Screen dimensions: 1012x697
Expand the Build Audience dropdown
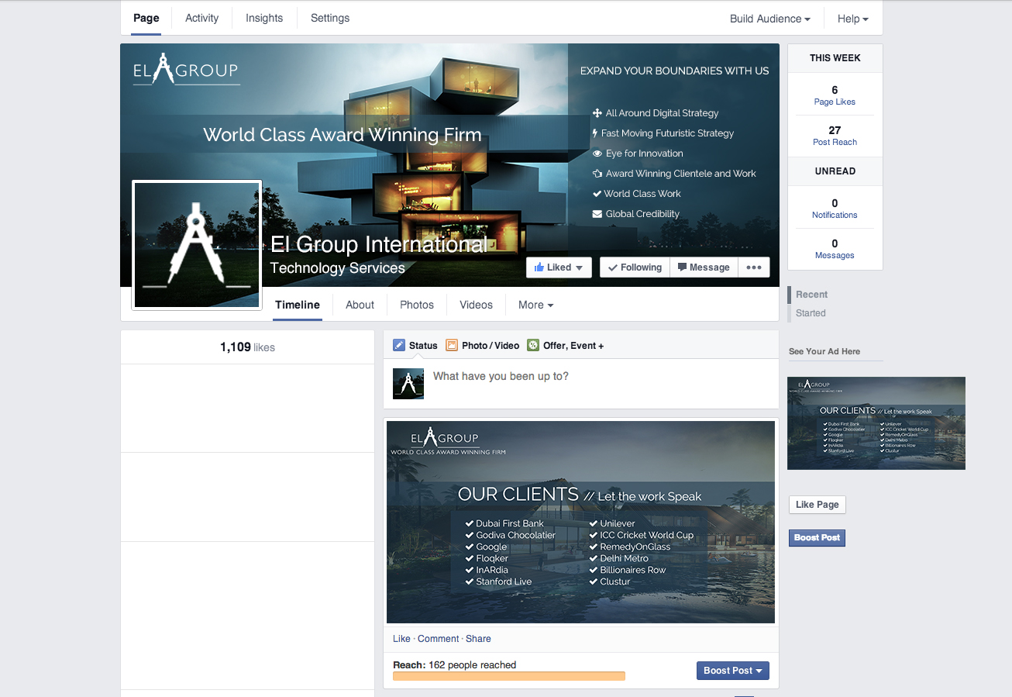[769, 18]
